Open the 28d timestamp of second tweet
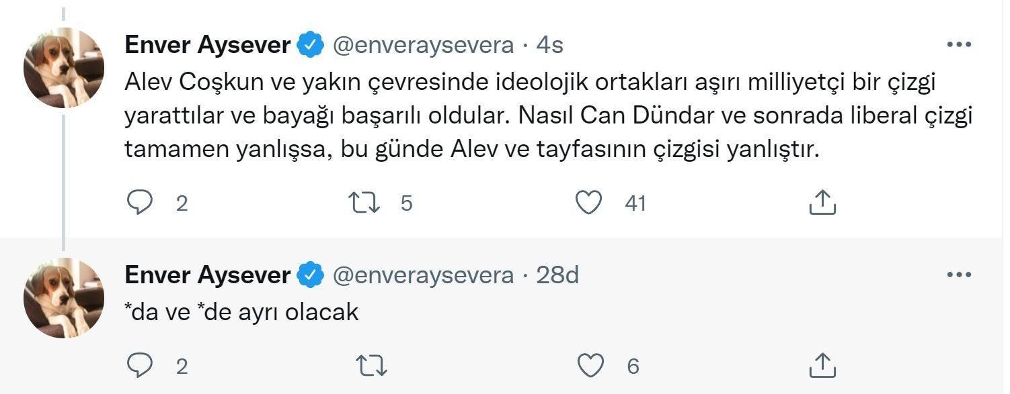1010x394 pixels. [557, 275]
